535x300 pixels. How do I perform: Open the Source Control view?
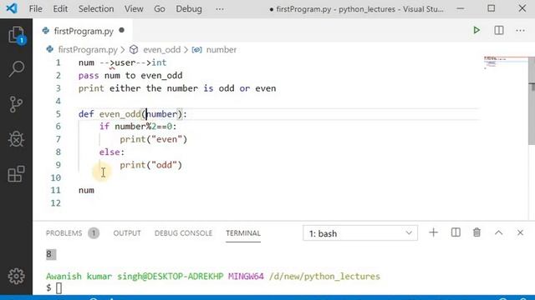coord(17,104)
